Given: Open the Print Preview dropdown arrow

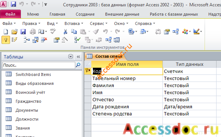Looking at the screenshot, I should coord(46,32).
